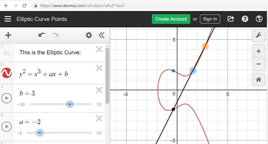Image resolution: width=268 pixels, height=144 pixels.
Task: Zoom out on the graph
Action: click(259, 64)
